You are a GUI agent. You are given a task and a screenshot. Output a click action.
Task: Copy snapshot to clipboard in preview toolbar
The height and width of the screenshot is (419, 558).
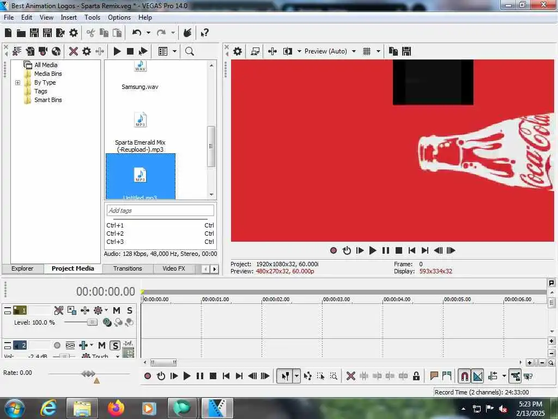393,51
